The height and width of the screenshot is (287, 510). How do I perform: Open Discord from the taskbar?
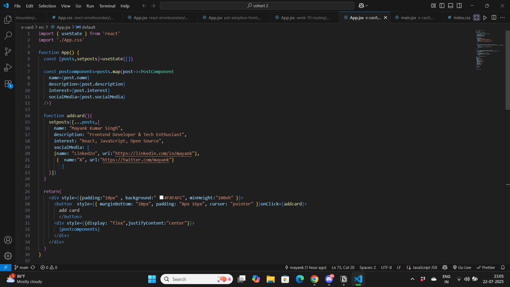[x=329, y=279]
